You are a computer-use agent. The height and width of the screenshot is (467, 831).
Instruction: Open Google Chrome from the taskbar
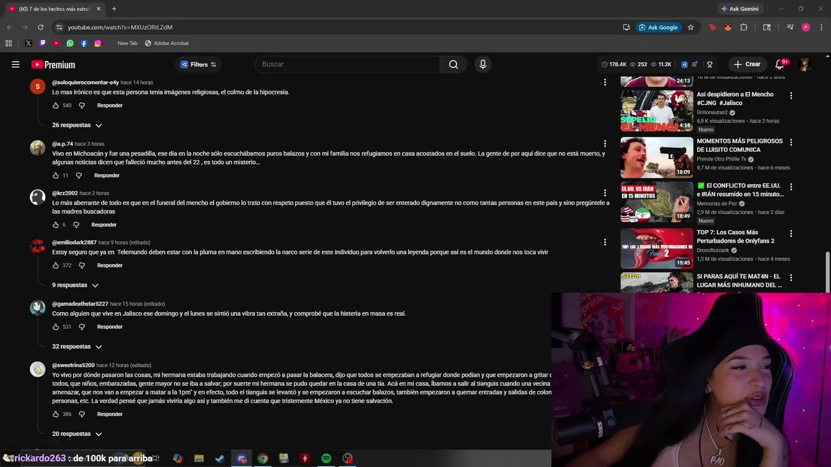262,459
